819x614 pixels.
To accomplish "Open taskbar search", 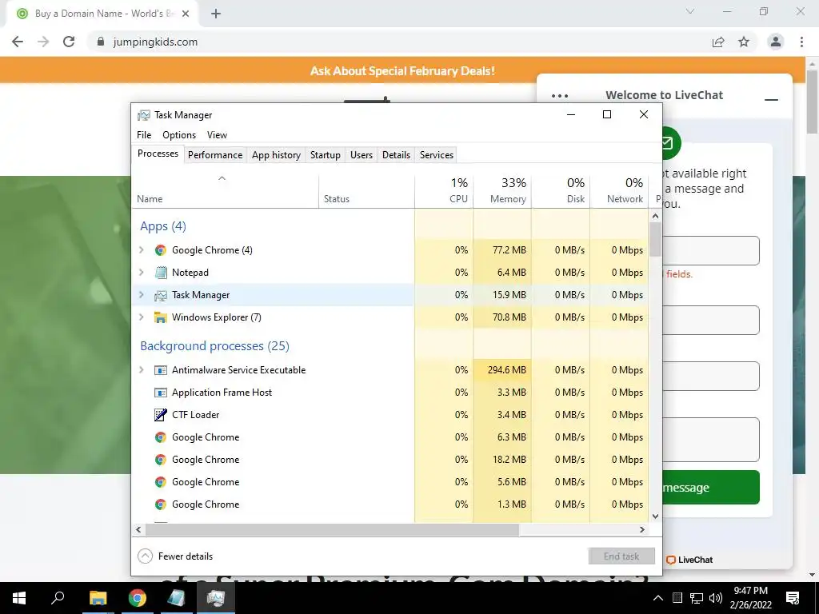I will pyautogui.click(x=58, y=598).
